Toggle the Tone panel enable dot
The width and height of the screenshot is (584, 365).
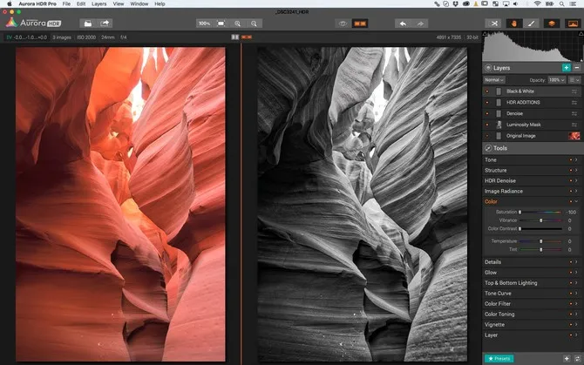[572, 160]
